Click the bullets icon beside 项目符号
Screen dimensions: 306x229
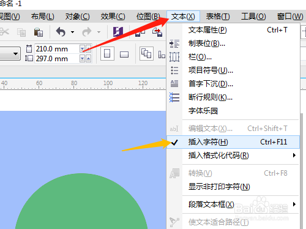[x=174, y=70]
